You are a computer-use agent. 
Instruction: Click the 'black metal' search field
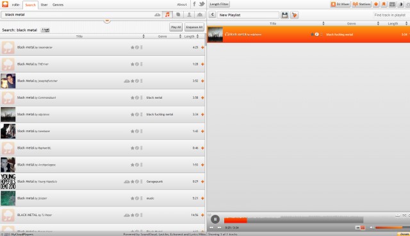pos(78,15)
